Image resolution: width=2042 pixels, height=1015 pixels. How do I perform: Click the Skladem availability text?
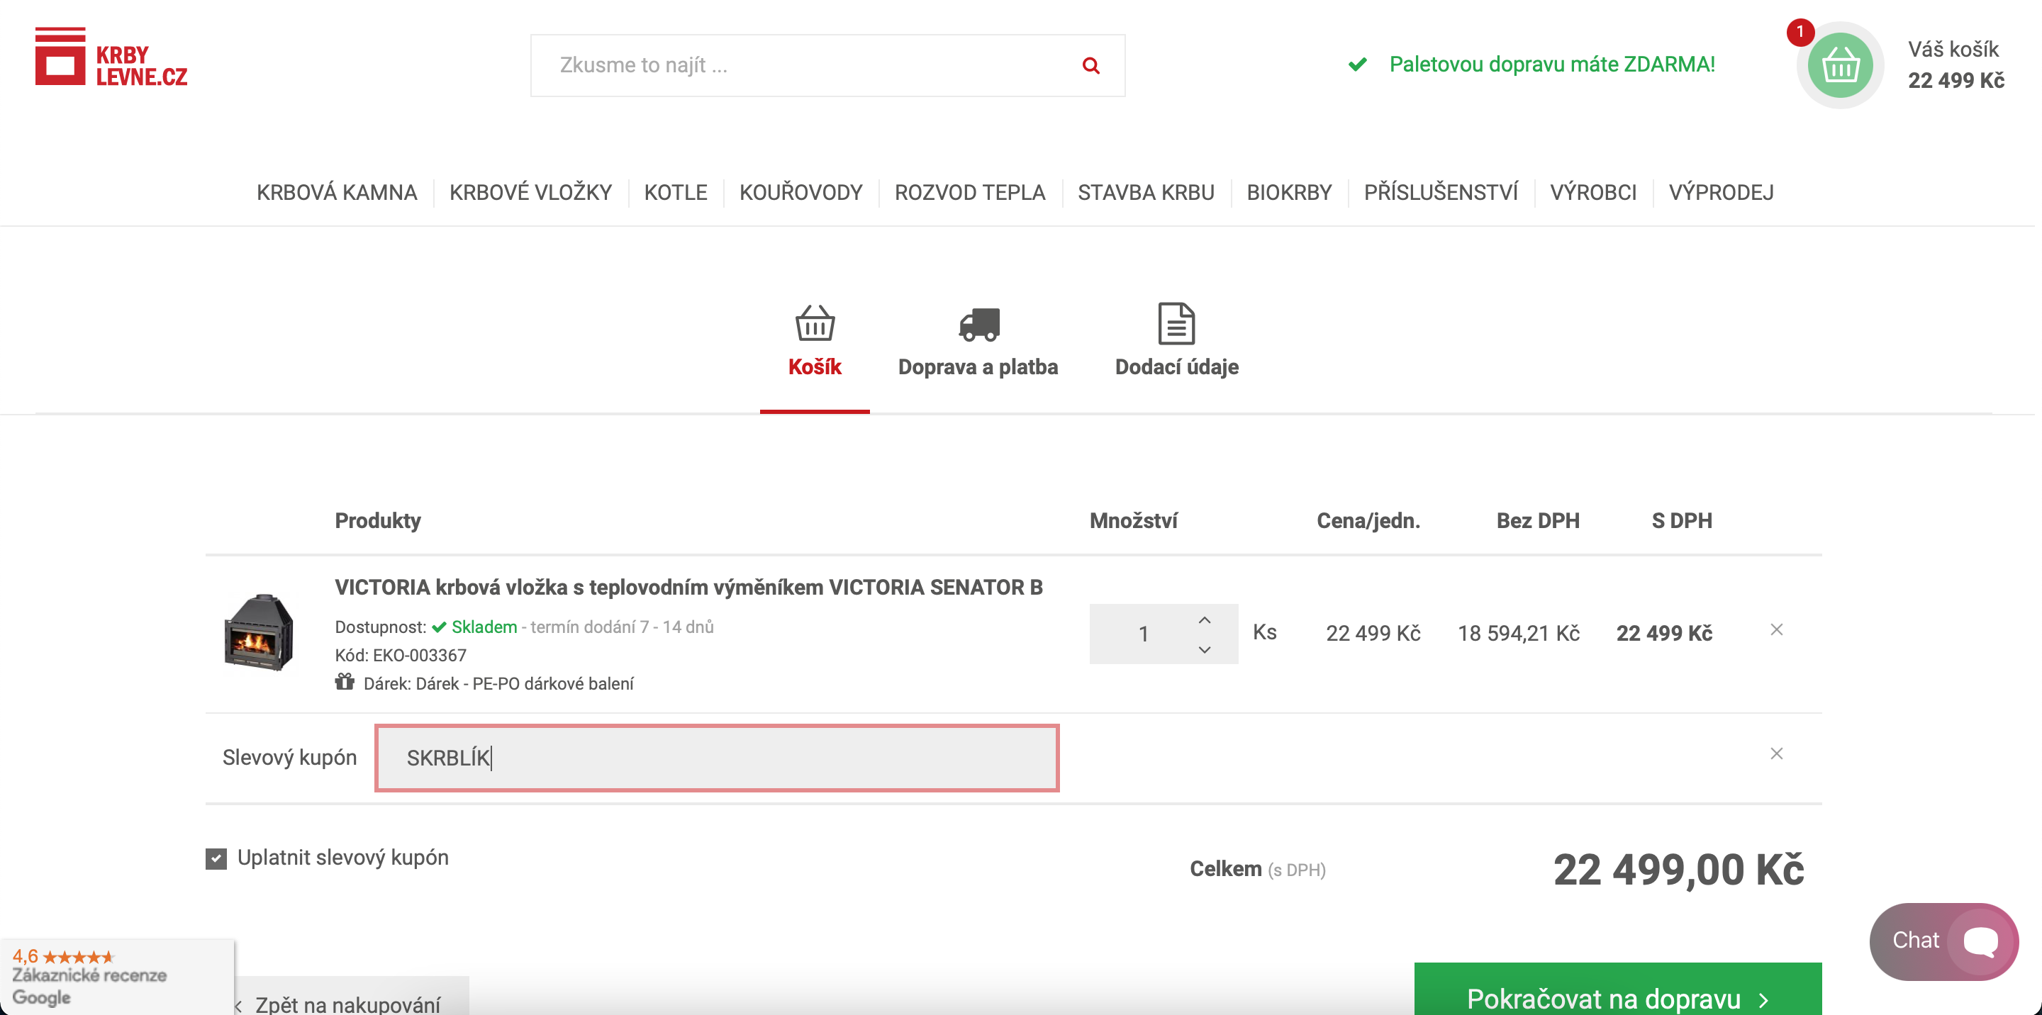click(484, 627)
